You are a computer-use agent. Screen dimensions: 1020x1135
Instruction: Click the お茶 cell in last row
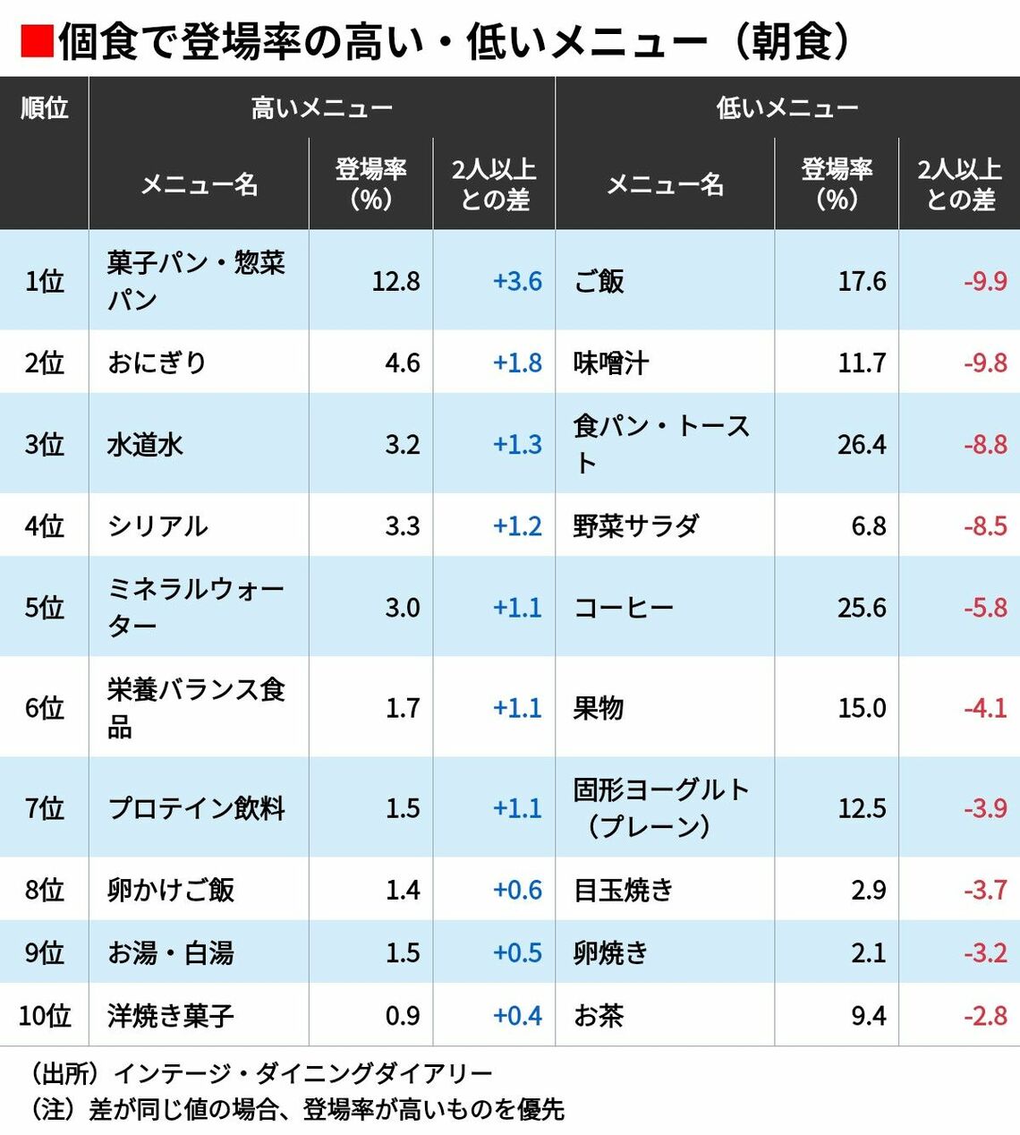point(599,1015)
